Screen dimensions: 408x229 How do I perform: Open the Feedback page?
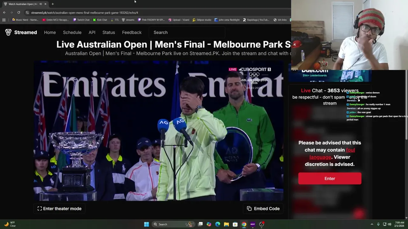132,32
